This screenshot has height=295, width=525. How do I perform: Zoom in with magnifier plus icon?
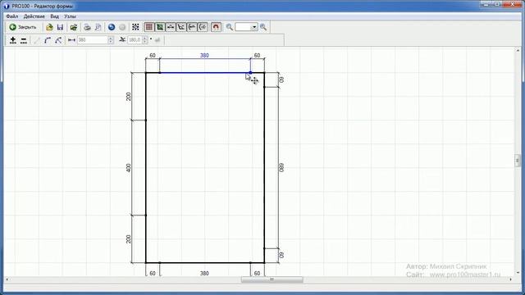pyautogui.click(x=263, y=27)
